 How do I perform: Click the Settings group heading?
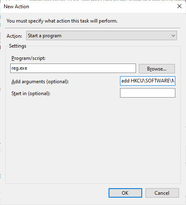point(18,46)
